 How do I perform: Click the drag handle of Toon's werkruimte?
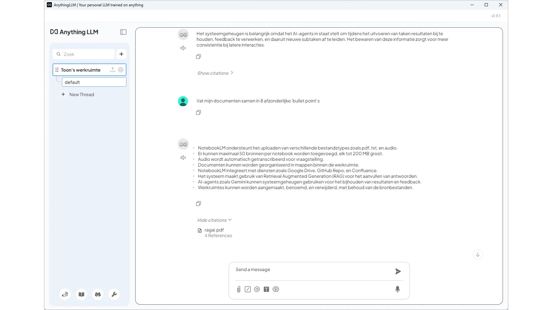[x=57, y=70]
